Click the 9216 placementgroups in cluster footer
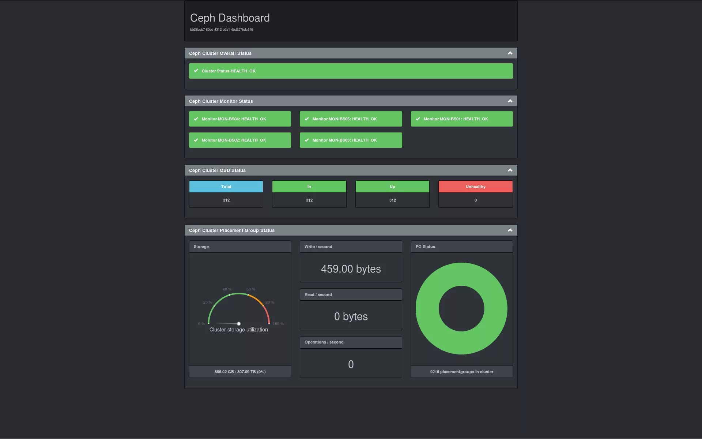This screenshot has height=439, width=702. [461, 372]
